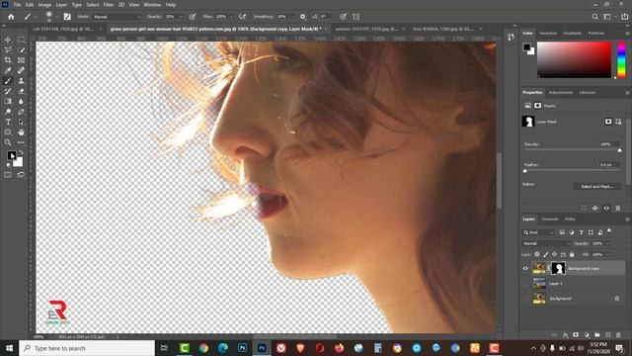
Task: Click the Swatches panel tab
Action: click(548, 33)
